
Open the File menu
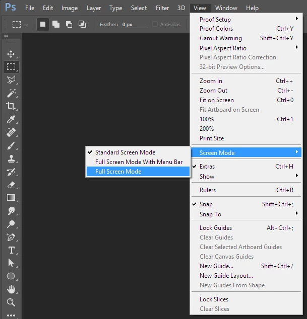point(30,8)
